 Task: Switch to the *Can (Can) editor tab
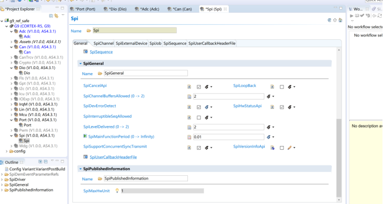180,9
